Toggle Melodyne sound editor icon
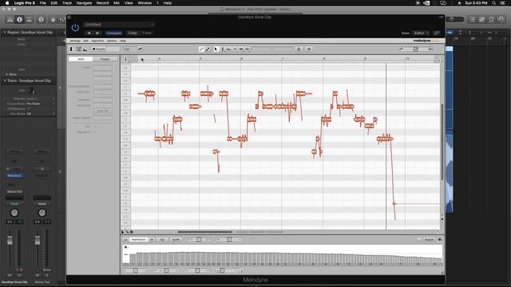Image resolution: width=511 pixels, height=287 pixels. point(85,49)
